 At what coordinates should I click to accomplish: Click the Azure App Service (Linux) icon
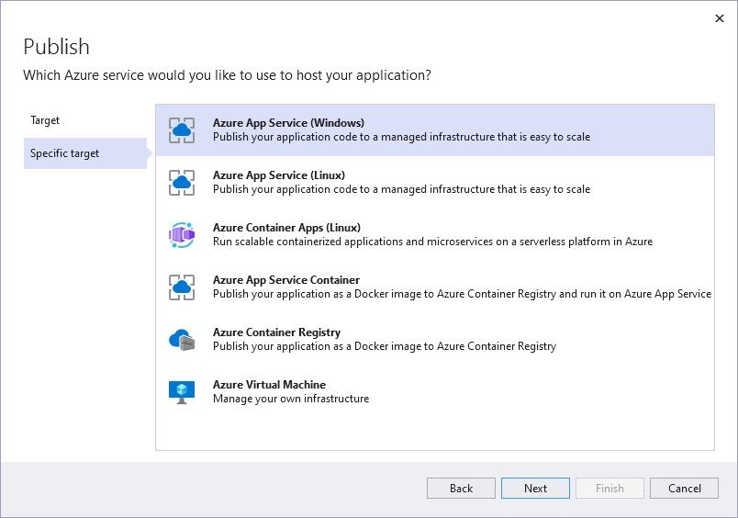182,183
